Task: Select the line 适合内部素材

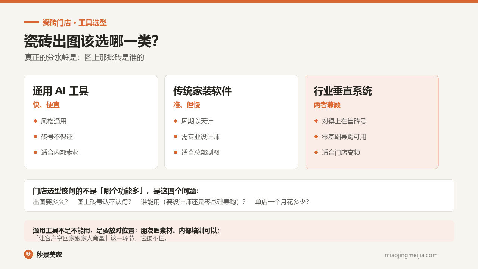Action: tap(60, 153)
